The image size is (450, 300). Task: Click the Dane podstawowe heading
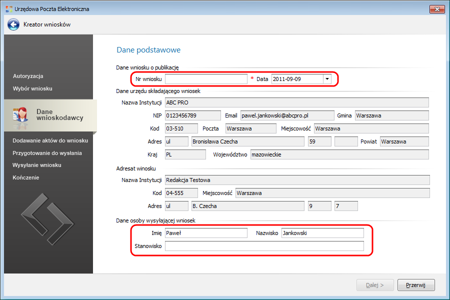148,50
